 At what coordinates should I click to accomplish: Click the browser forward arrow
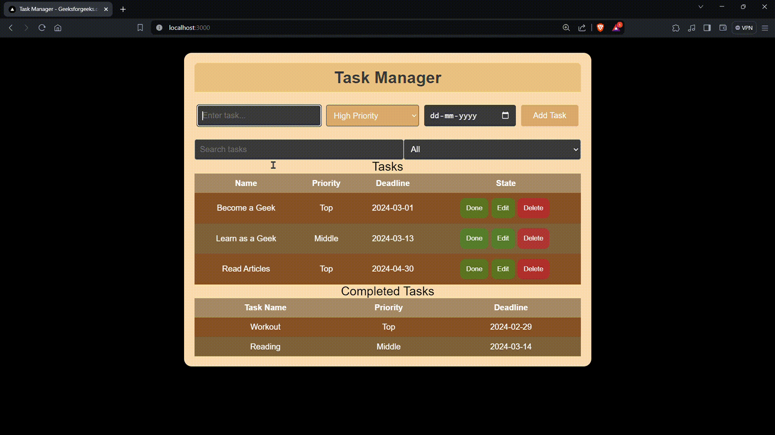[26, 28]
